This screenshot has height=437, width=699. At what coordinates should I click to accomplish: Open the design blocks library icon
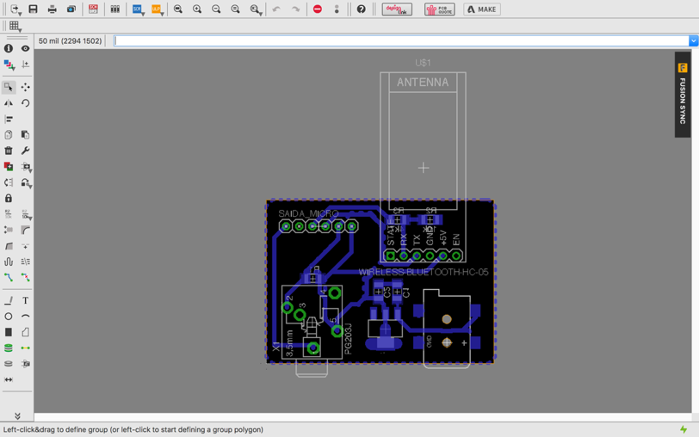coord(115,9)
